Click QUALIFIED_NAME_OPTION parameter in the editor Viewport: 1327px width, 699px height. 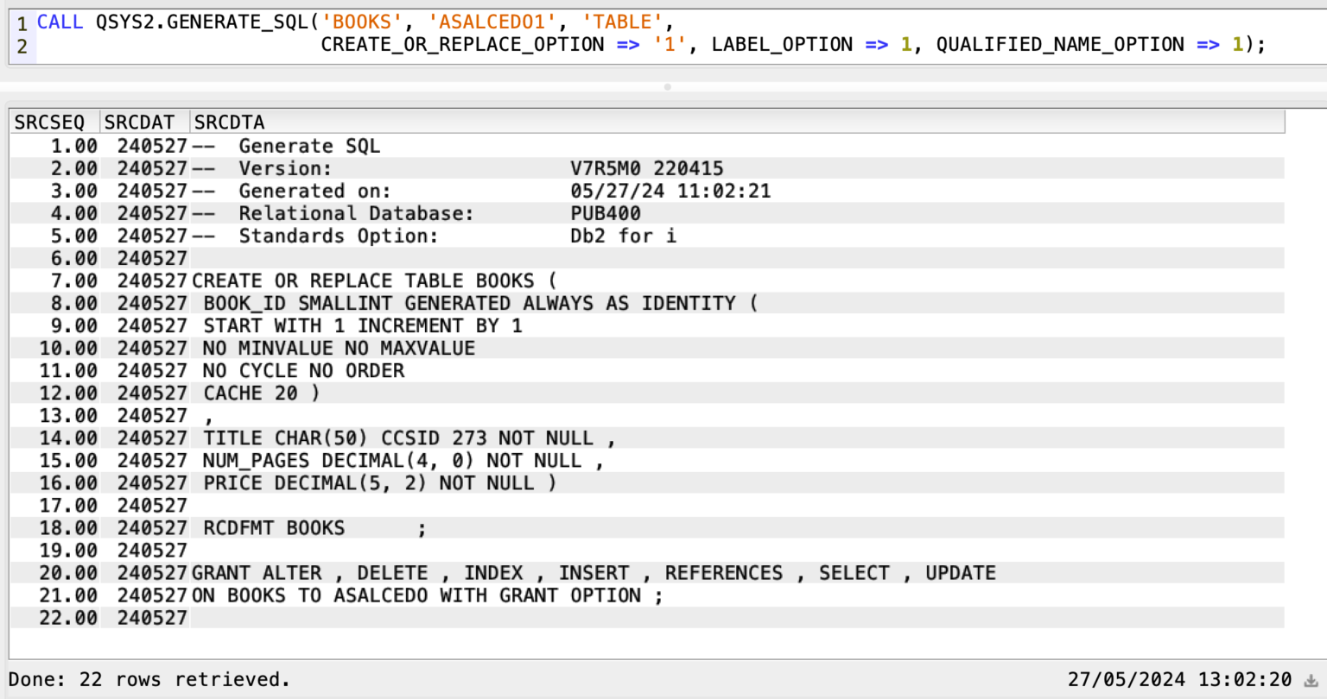tap(1060, 45)
